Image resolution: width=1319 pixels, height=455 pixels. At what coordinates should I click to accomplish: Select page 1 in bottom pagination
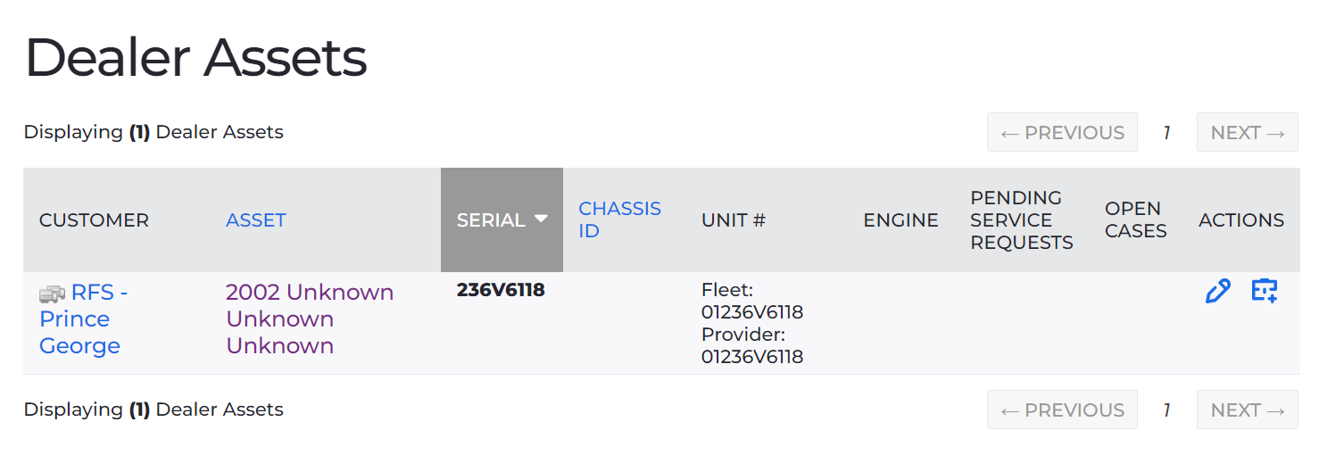click(1166, 410)
